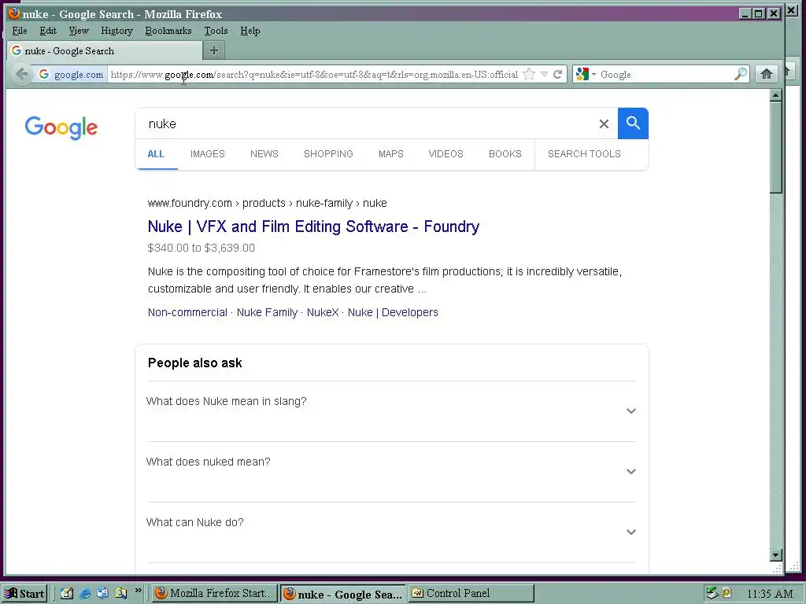Clear the nuke query with the X
Viewport: 806px width, 604px height.
pyautogui.click(x=604, y=123)
